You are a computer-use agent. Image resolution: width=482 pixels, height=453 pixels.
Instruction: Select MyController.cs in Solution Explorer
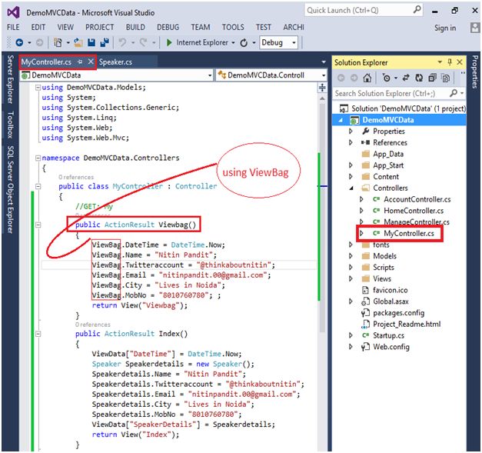coord(409,233)
